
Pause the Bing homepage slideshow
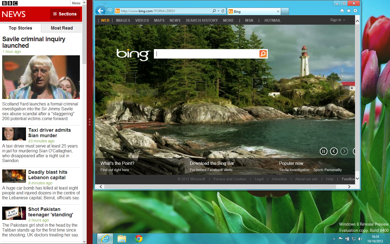323,151
